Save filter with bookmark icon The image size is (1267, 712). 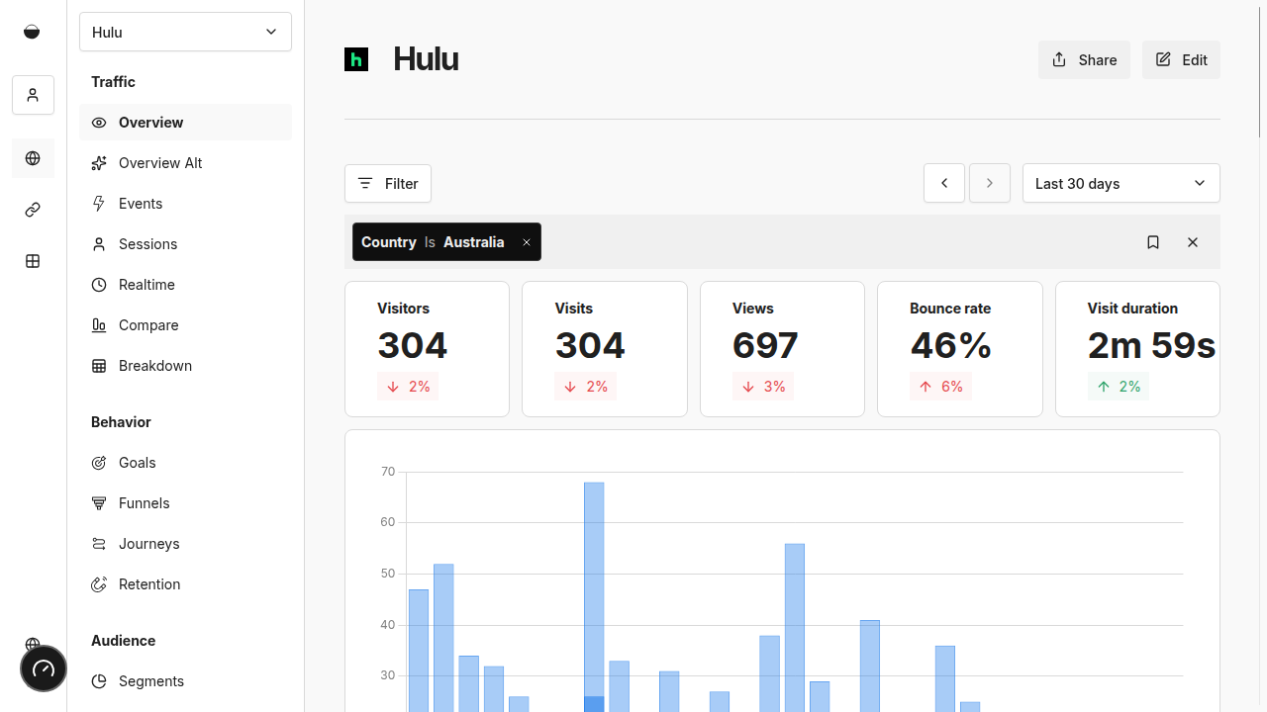[x=1153, y=242]
